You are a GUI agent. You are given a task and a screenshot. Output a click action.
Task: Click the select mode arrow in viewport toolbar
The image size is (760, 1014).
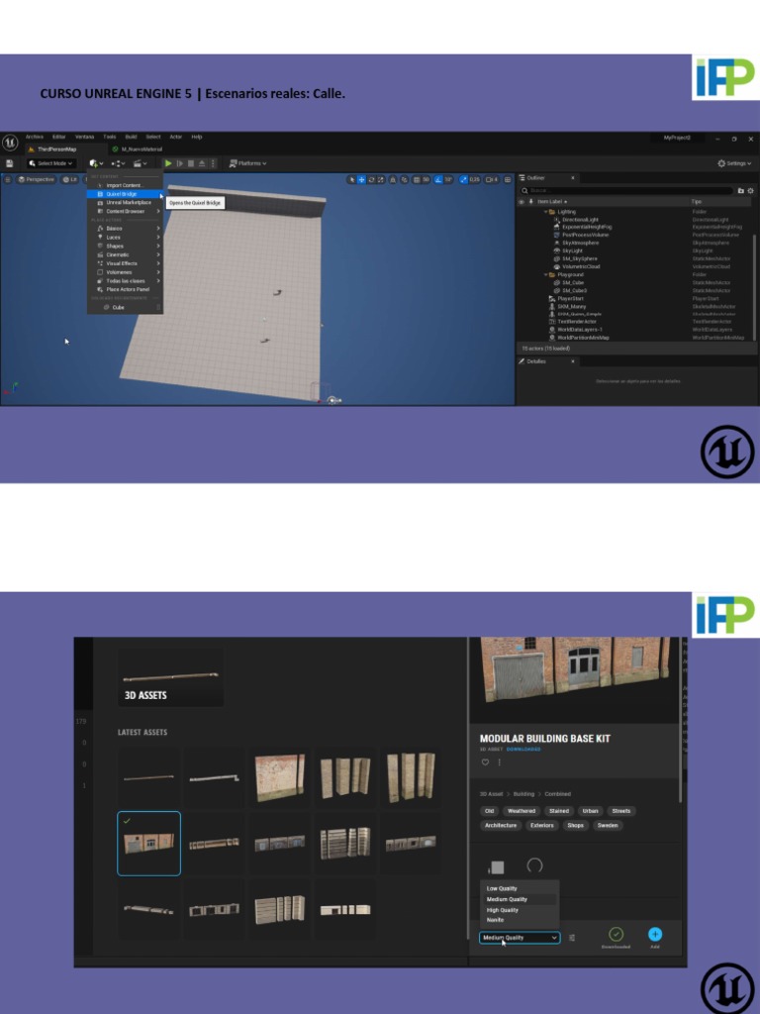(352, 179)
